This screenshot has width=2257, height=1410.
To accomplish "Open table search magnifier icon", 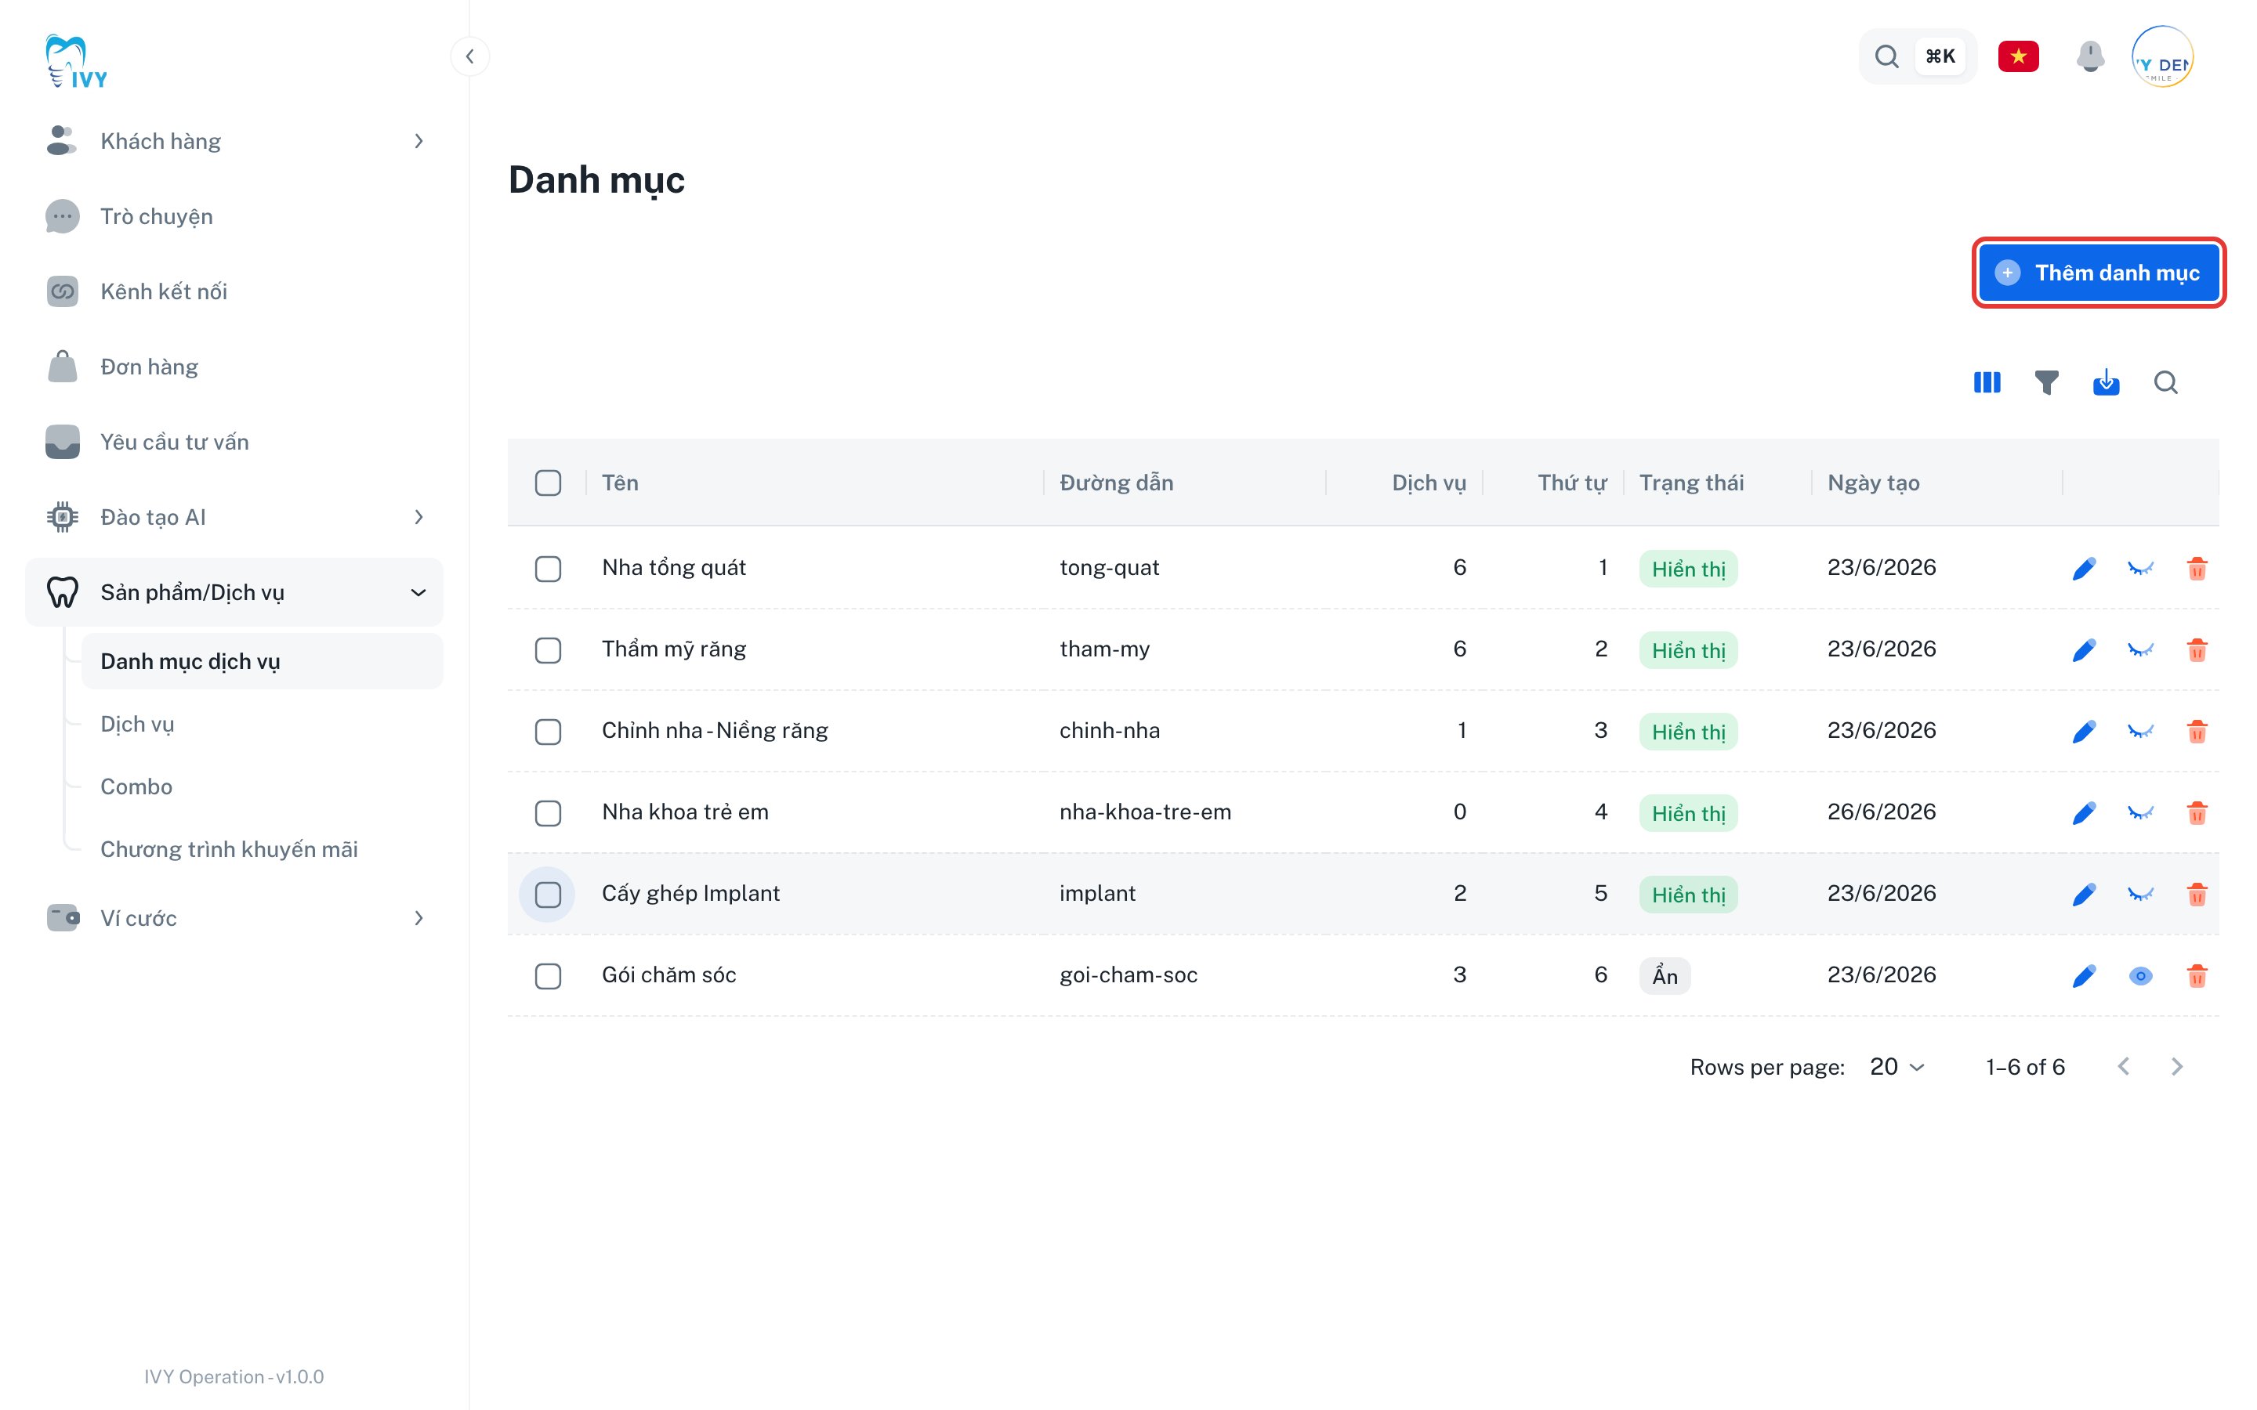I will coord(2165,382).
